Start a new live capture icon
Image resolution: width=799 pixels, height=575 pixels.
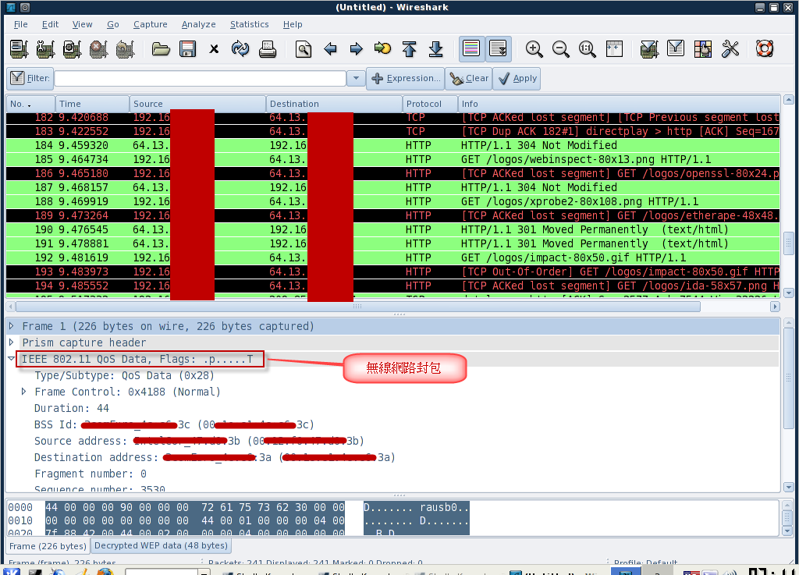tap(73, 49)
